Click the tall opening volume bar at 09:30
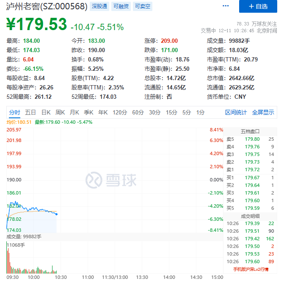This screenshot has height=281, width=284. 7,258
